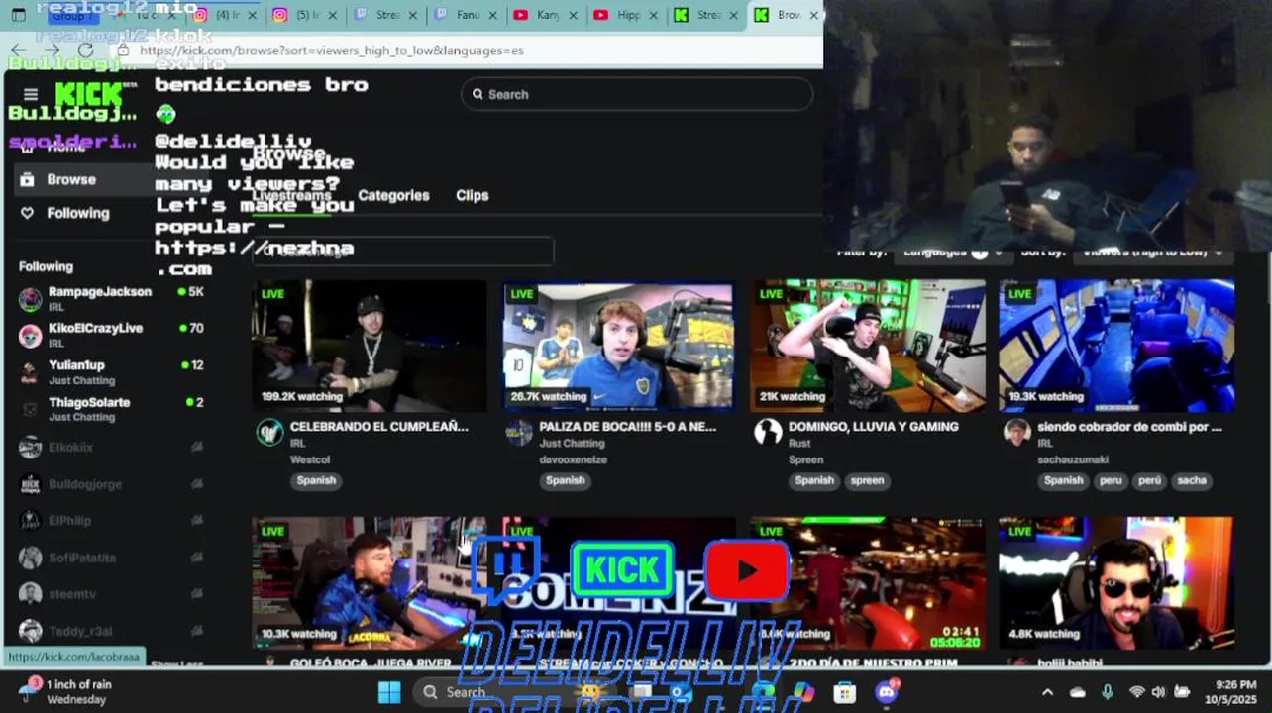The height and width of the screenshot is (713, 1272).
Task: Open stream thumbnail with 199.2K watching
Action: (x=370, y=346)
